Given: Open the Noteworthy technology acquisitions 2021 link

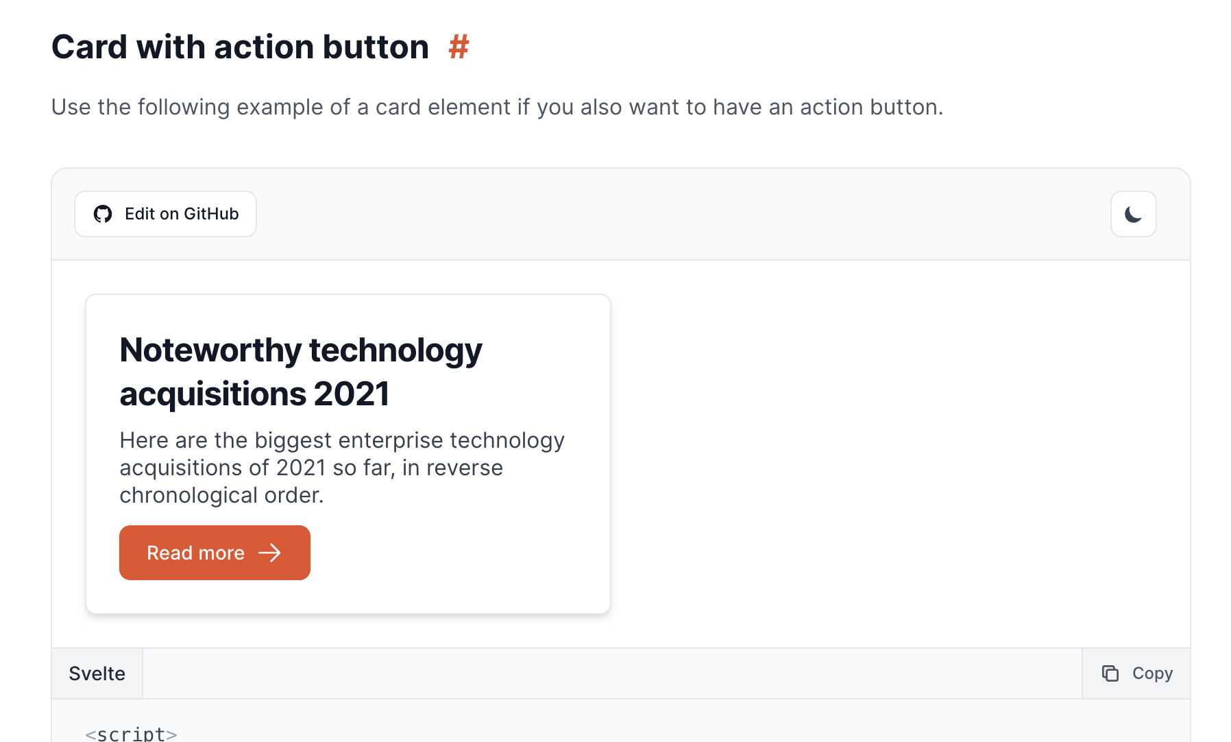Looking at the screenshot, I should click(x=300, y=371).
